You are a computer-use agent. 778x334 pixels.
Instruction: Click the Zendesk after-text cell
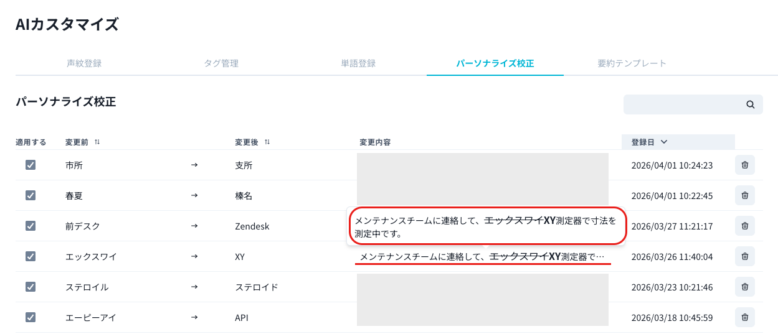(252, 226)
